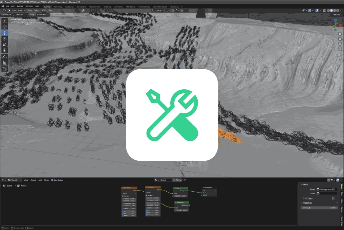Open the Object Mode dropdown
This screenshot has height=230, width=344.
[17, 10]
